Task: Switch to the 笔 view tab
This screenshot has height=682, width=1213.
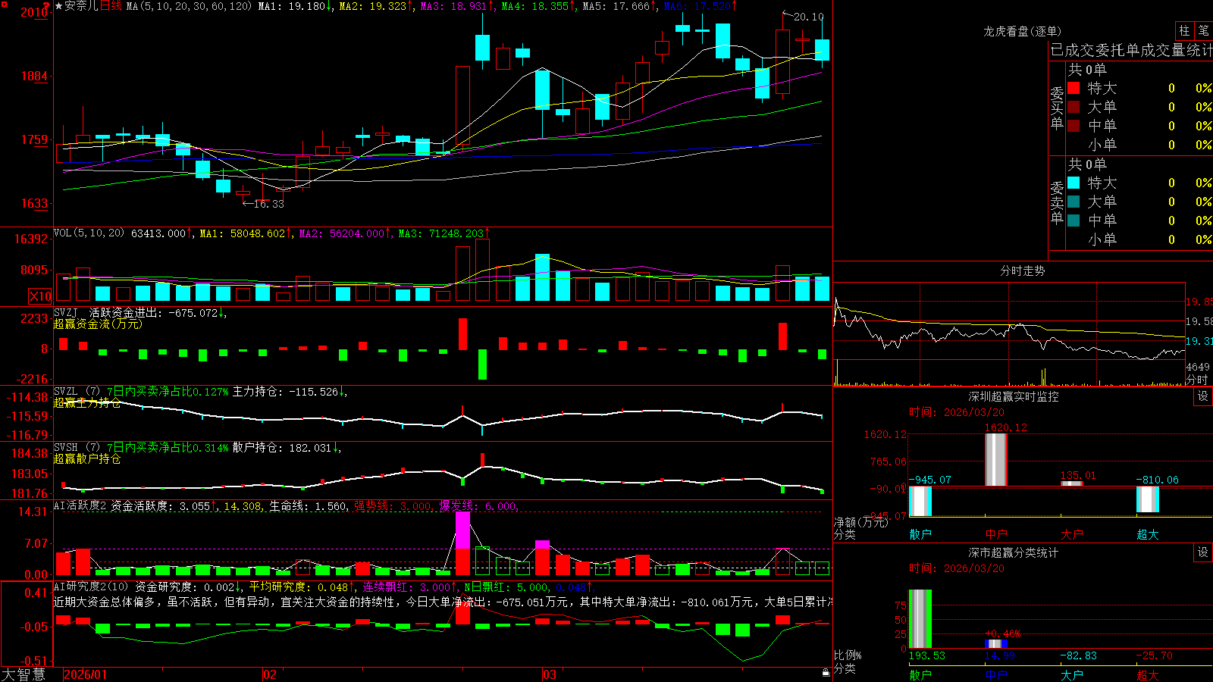Action: (1204, 30)
